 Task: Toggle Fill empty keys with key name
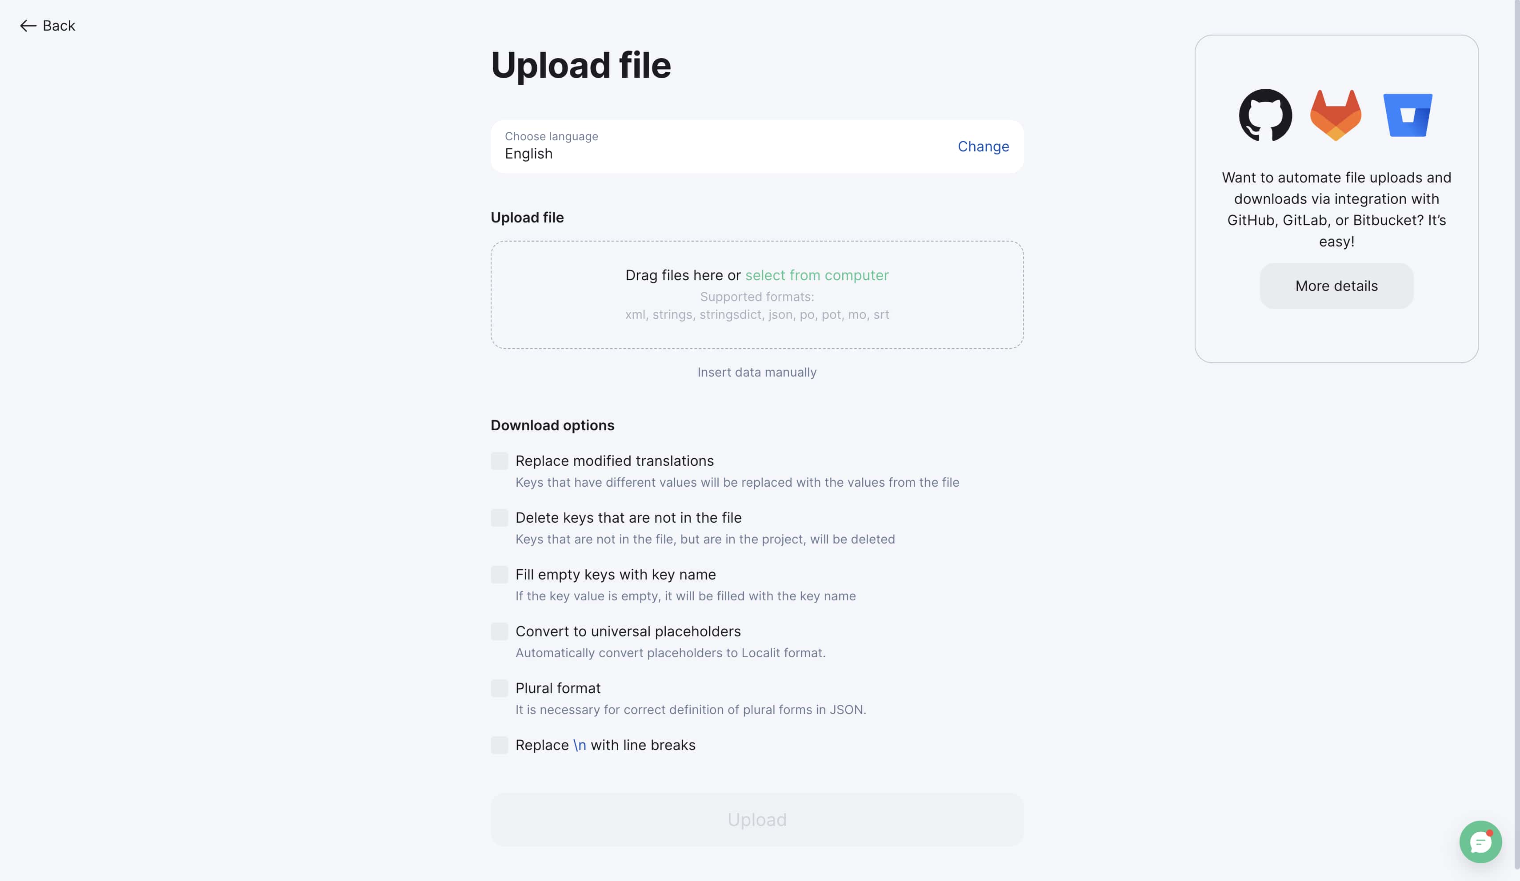pyautogui.click(x=499, y=574)
